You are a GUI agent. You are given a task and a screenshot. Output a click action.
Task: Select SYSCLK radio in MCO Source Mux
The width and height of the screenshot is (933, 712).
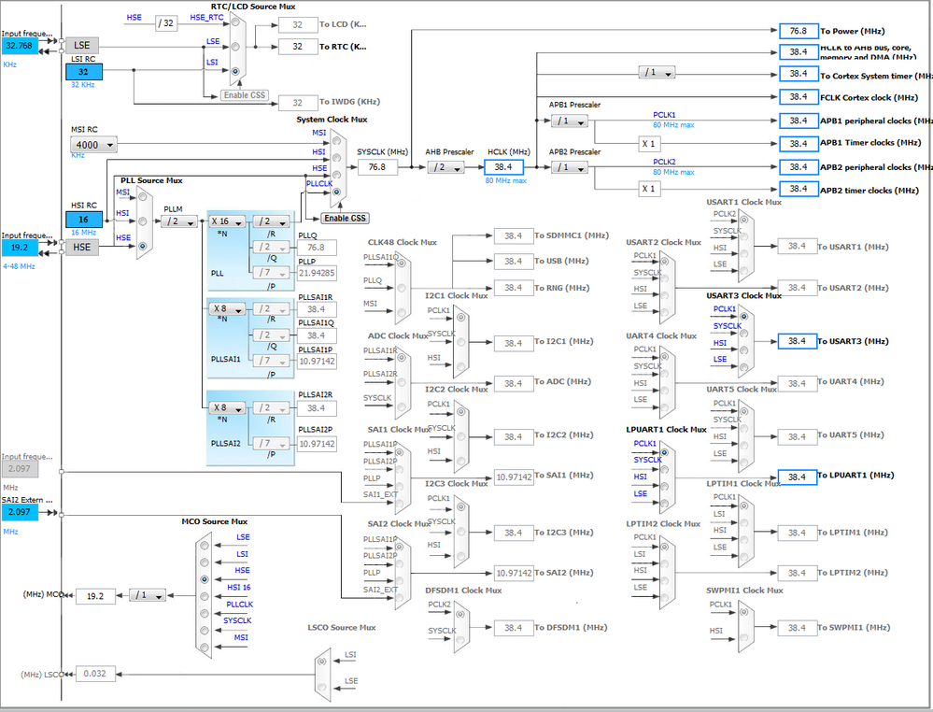point(205,630)
